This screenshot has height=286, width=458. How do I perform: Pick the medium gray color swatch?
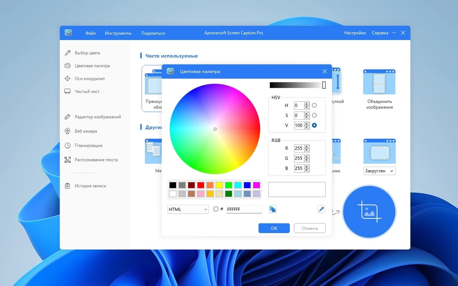182,185
